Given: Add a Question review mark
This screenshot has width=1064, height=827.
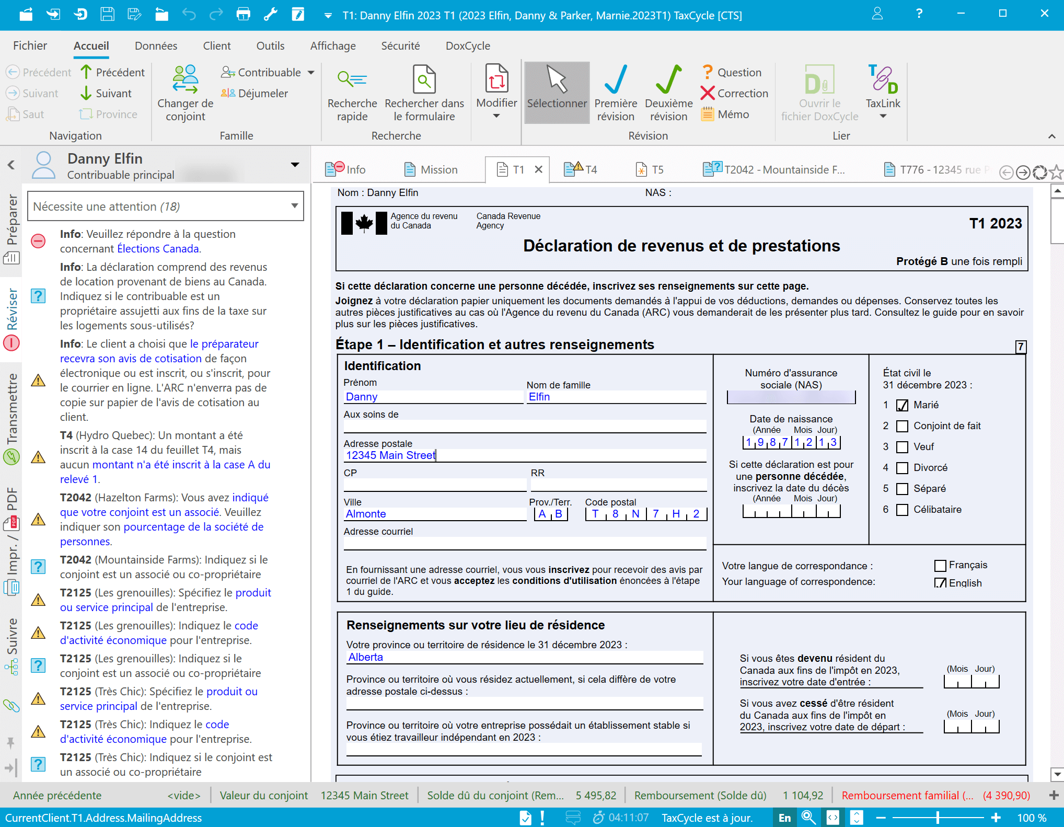Looking at the screenshot, I should pos(731,72).
